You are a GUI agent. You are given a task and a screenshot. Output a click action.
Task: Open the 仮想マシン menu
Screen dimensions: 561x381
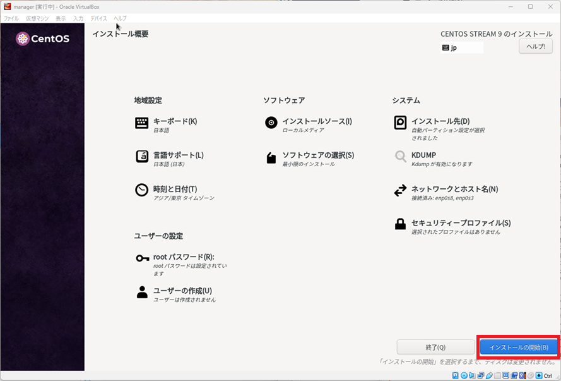(37, 18)
